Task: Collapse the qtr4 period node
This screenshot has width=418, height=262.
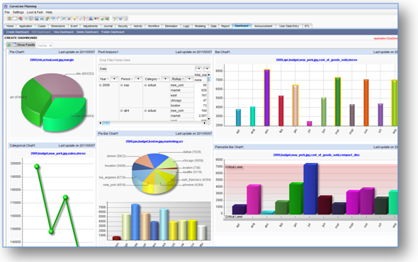Action: click(122, 110)
